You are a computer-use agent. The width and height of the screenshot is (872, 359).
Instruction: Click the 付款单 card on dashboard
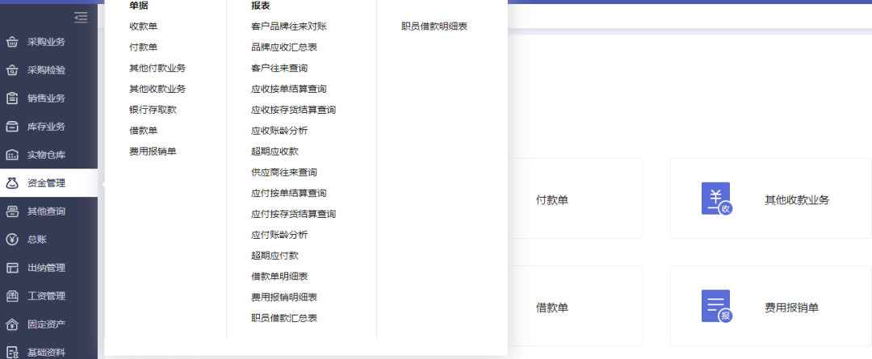point(552,199)
